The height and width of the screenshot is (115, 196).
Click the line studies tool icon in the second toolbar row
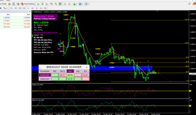pos(5,8)
